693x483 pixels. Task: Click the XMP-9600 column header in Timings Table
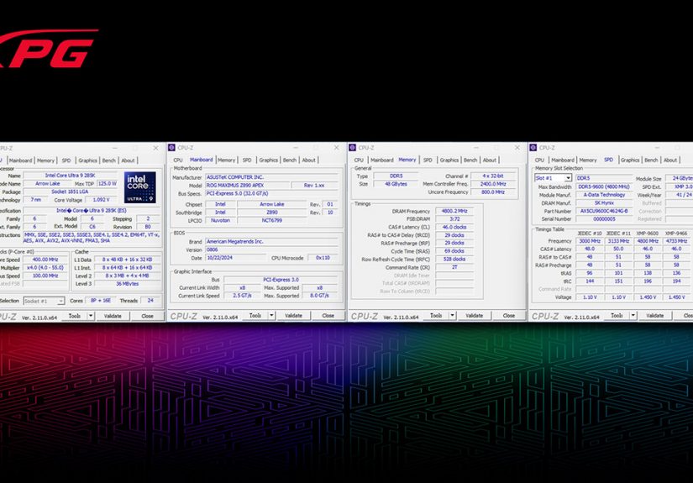coord(648,234)
